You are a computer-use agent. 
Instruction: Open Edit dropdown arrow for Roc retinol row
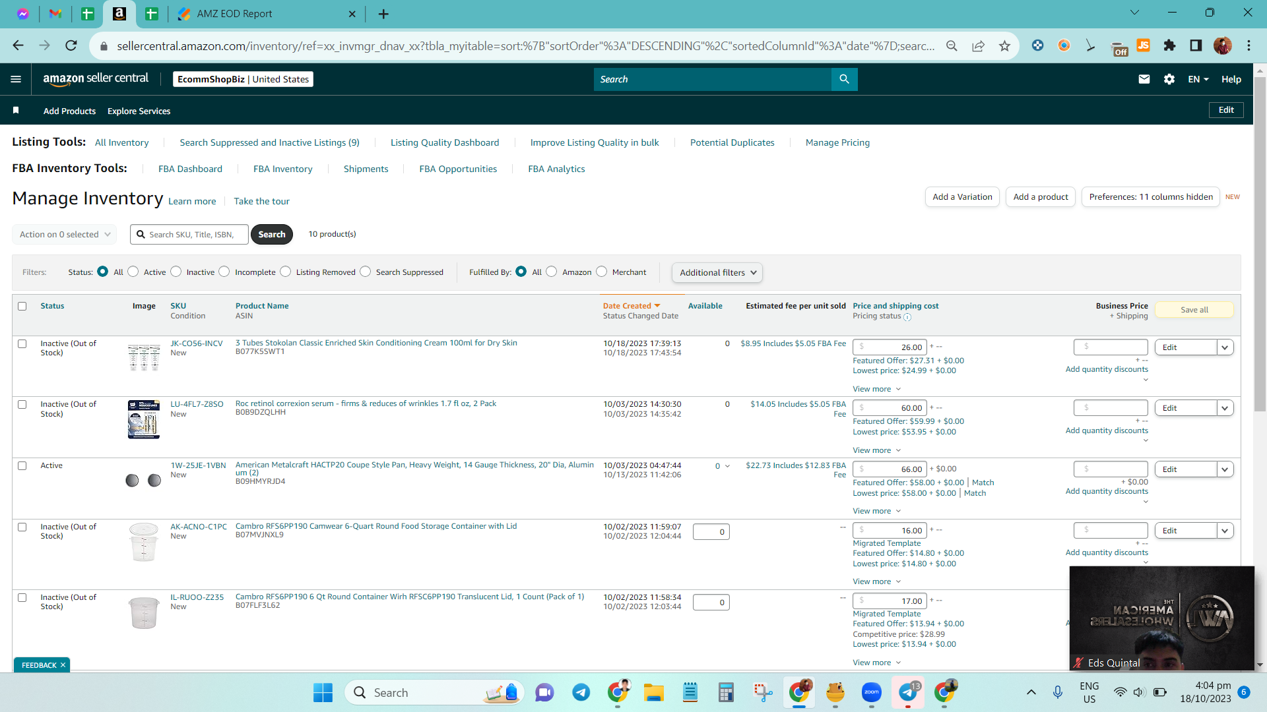coord(1225,408)
